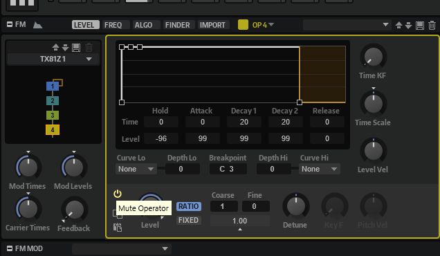The width and height of the screenshot is (440, 256).
Task: Open the Curve Lo dropdown
Action: (x=136, y=169)
